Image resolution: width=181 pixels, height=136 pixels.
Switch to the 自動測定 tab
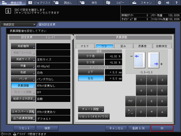[162, 46]
